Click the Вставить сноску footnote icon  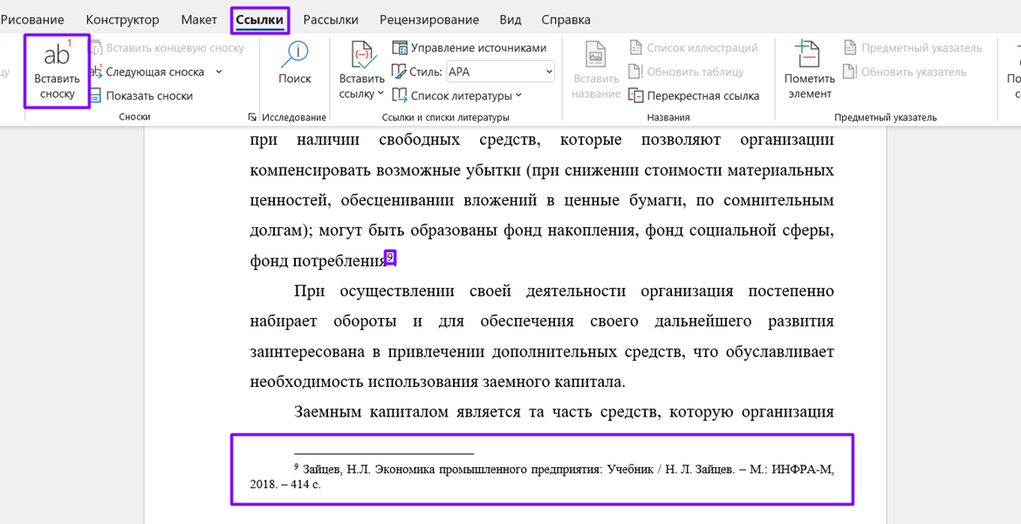(57, 56)
